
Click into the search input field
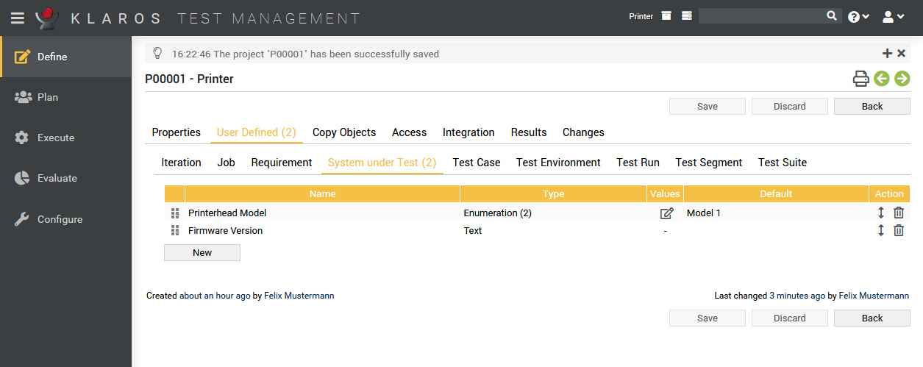(x=761, y=15)
